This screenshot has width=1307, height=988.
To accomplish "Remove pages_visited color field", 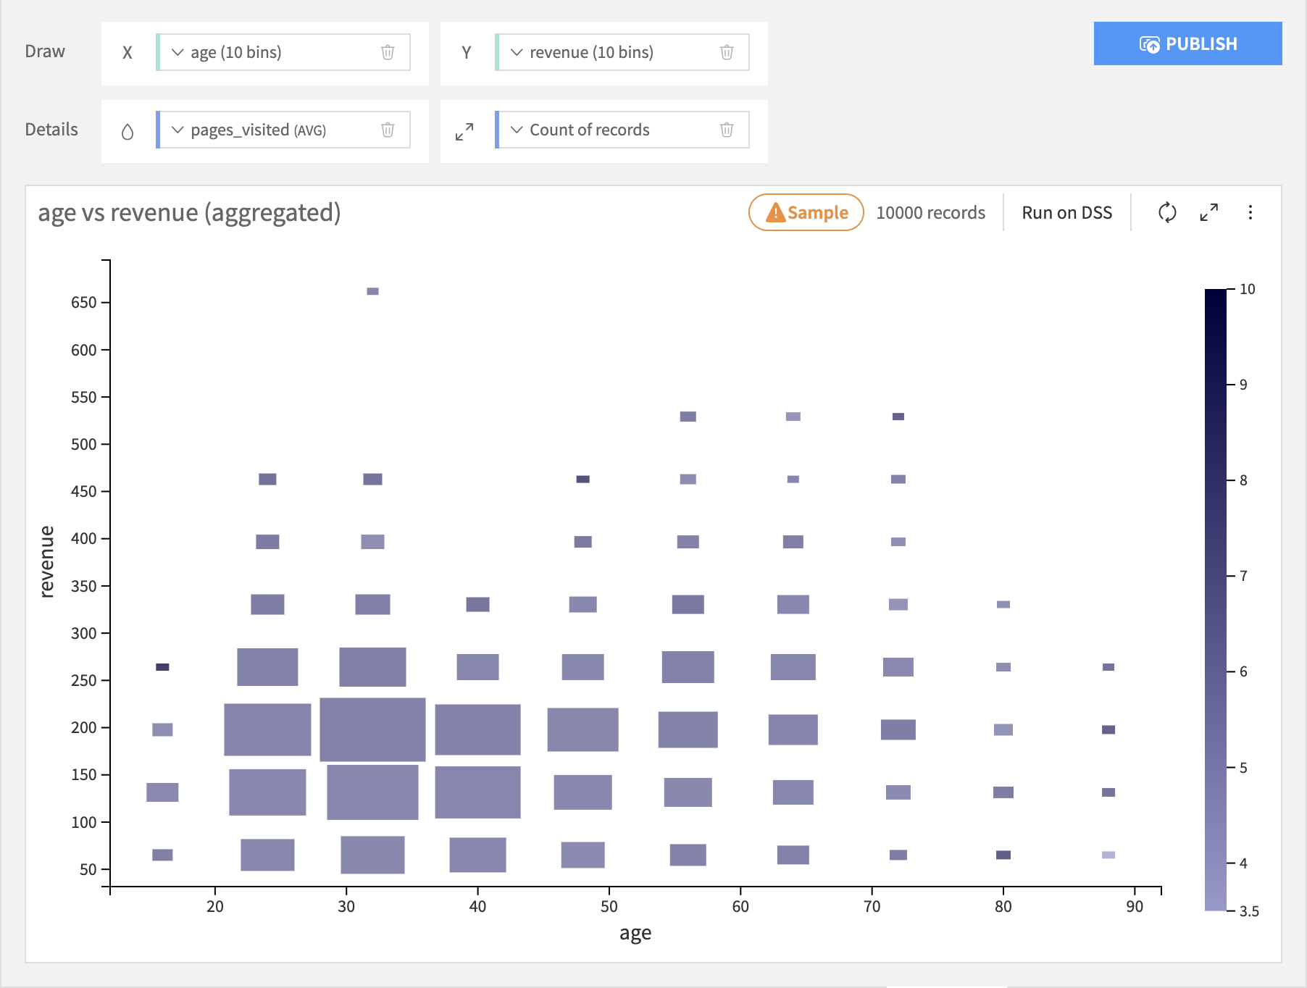I will (388, 130).
